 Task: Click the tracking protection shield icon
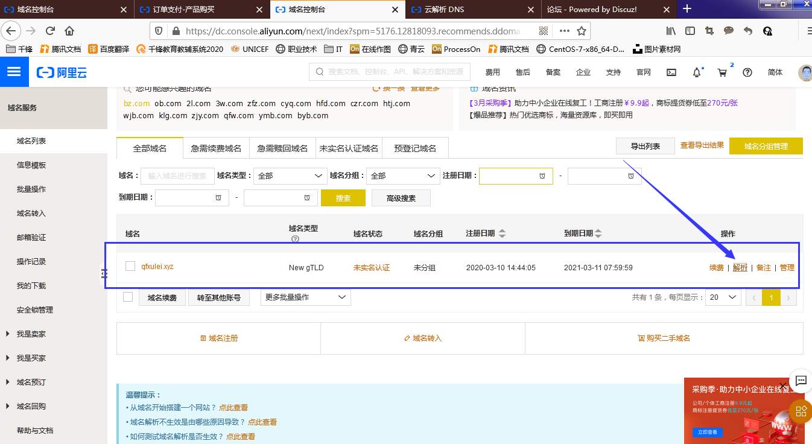159,31
